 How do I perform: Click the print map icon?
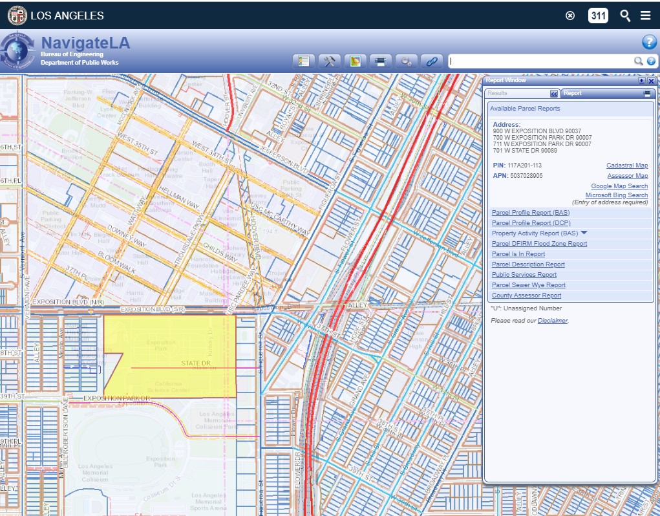379,61
